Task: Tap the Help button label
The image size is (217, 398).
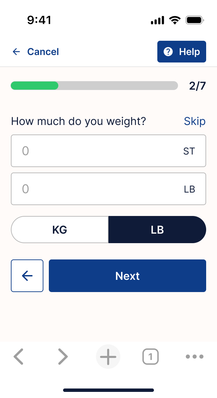Action: tap(189, 52)
